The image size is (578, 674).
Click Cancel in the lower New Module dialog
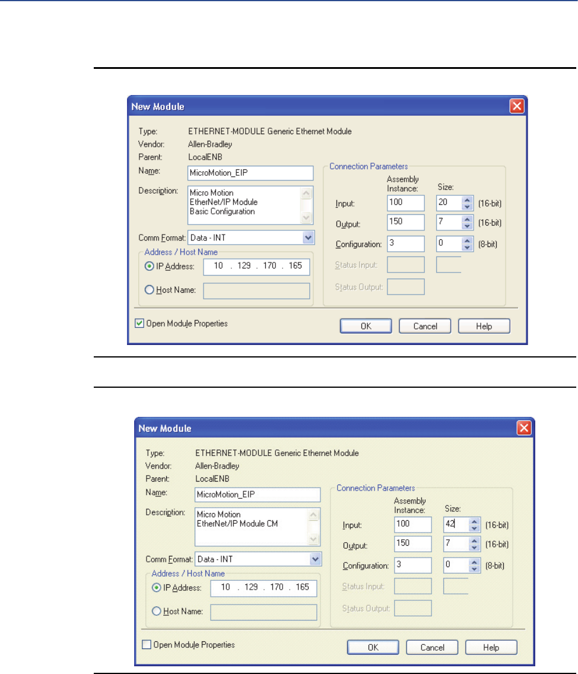pyautogui.click(x=432, y=648)
